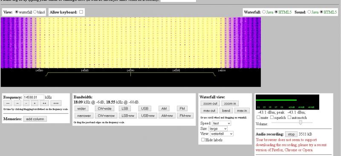Click the Frequency input field
The image size is (341, 156).
(x=34, y=97)
